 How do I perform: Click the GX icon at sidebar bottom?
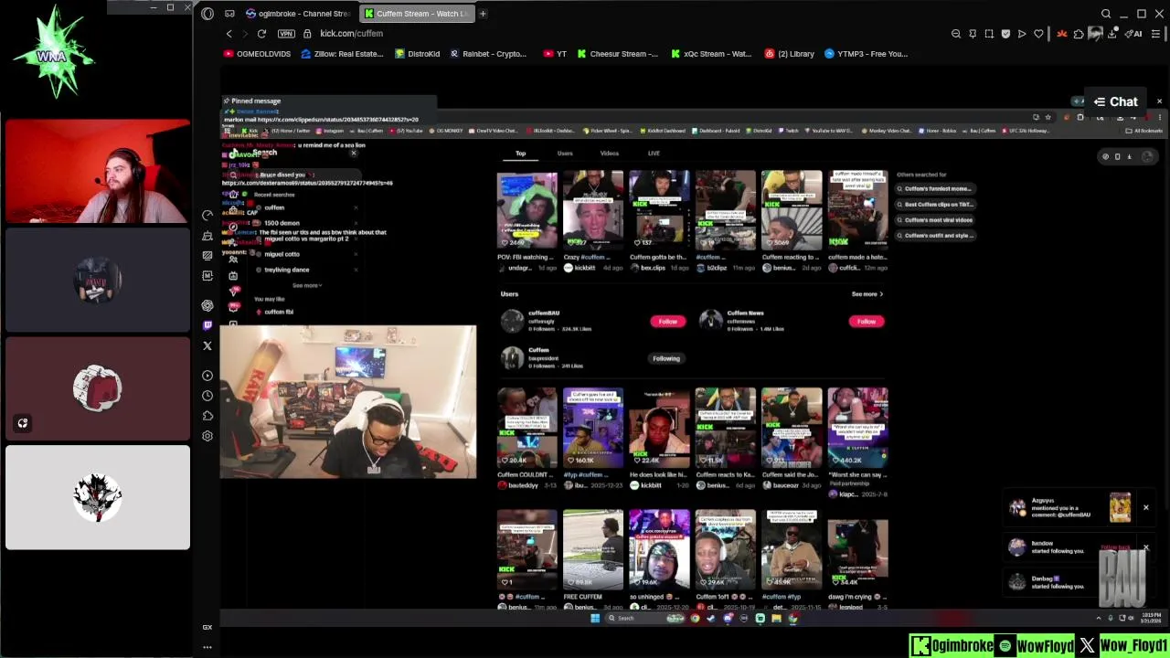point(207,627)
